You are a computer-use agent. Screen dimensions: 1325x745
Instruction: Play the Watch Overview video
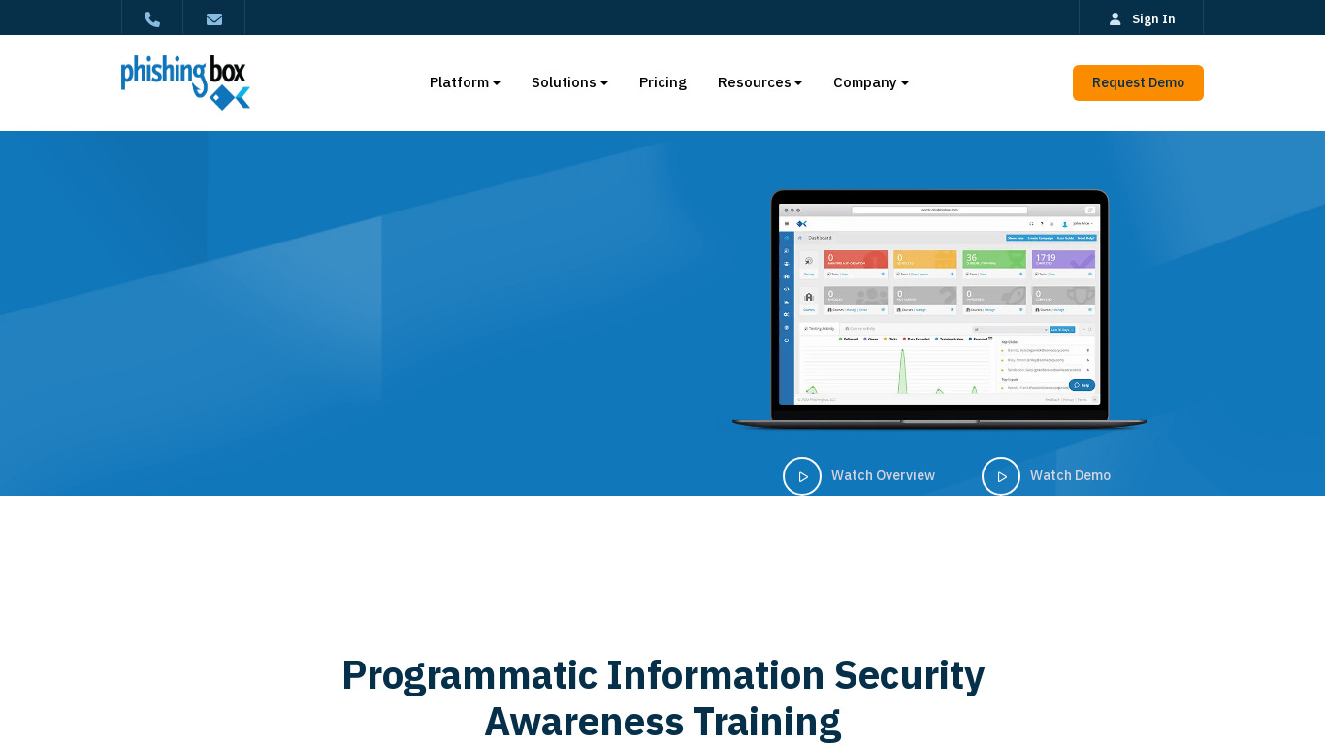click(858, 475)
